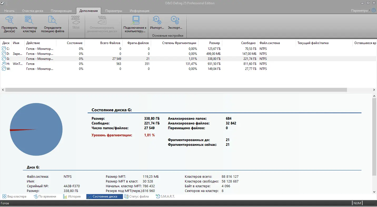The width and height of the screenshot is (377, 207).
Task: Open the История view tab
Action: [72, 196]
